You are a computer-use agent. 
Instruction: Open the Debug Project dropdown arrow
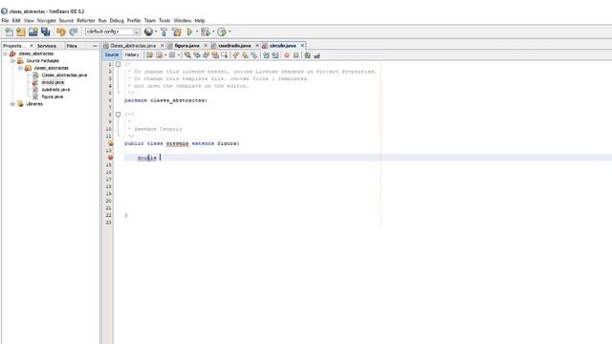pos(213,32)
